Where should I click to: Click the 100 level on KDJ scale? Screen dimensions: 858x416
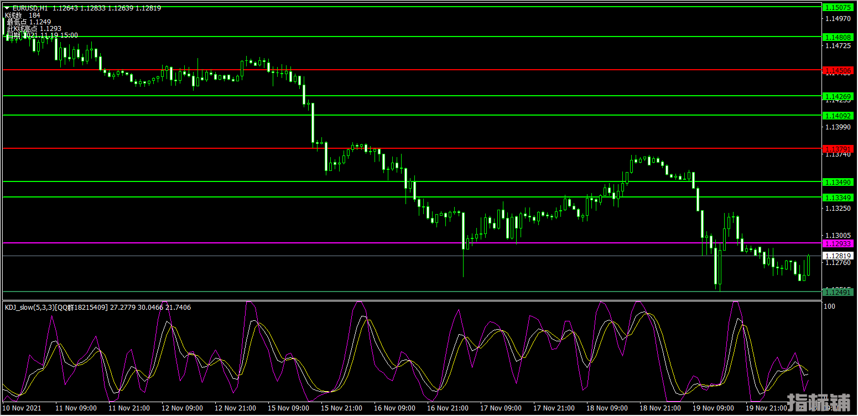829,306
